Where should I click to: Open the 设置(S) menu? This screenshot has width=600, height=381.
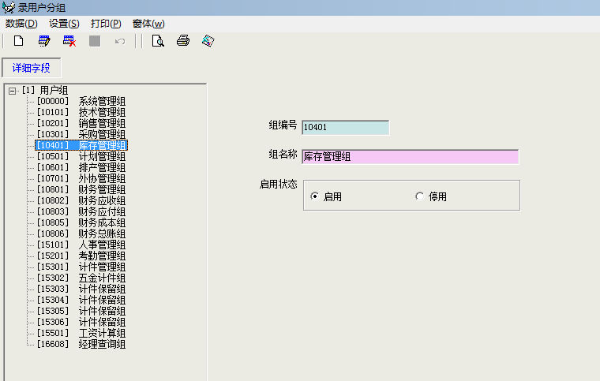(x=64, y=24)
